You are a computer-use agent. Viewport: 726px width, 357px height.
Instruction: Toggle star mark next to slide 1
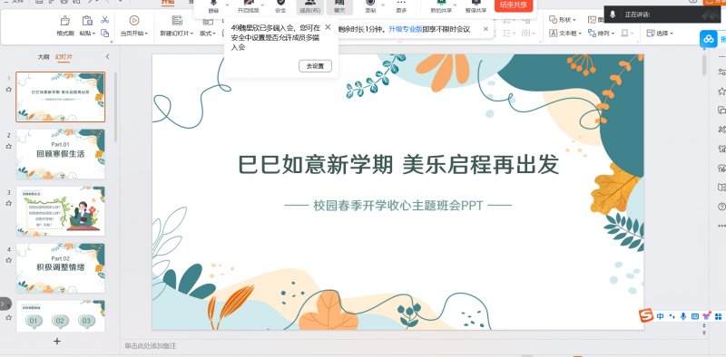(x=8, y=89)
